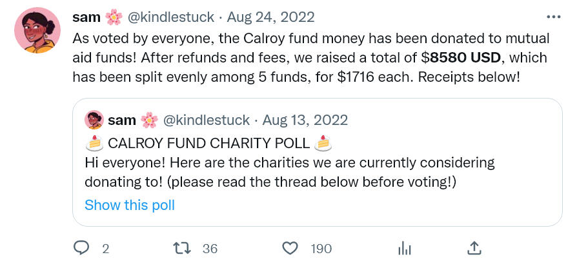Open the three-dot more options menu
The height and width of the screenshot is (275, 577).
click(x=554, y=17)
